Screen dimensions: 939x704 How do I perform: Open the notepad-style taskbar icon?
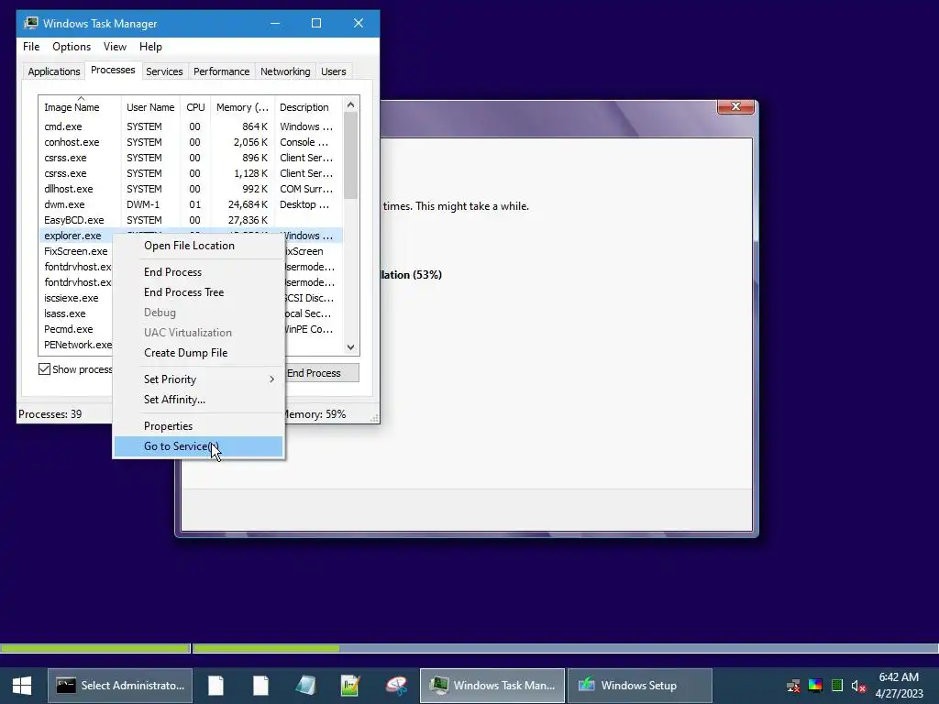tap(306, 686)
